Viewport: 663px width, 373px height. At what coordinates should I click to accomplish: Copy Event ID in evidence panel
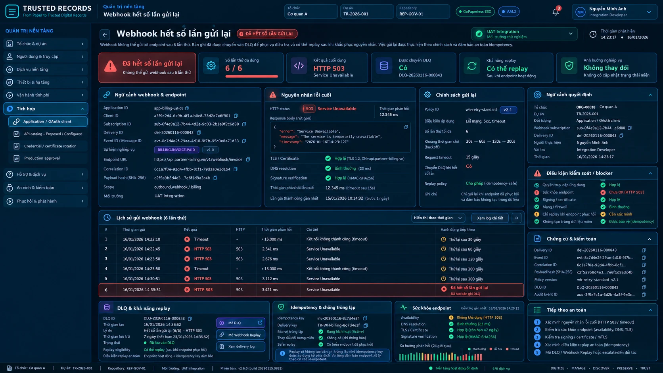coord(644,258)
